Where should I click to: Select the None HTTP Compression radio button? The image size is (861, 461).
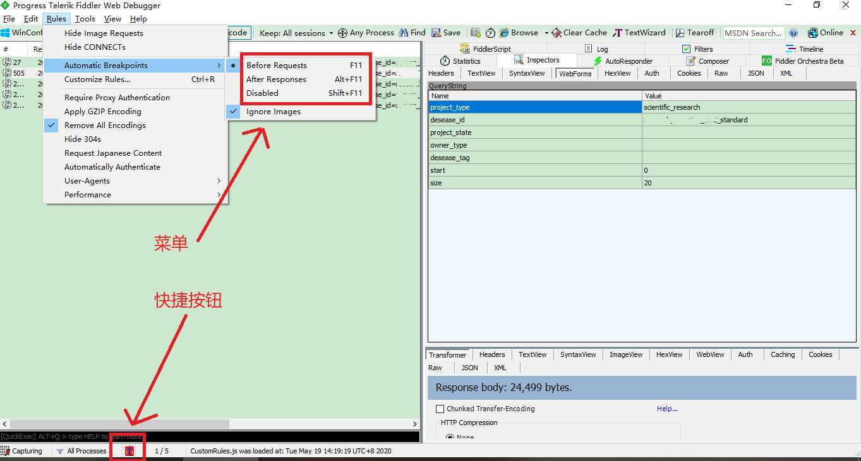pyautogui.click(x=450, y=437)
